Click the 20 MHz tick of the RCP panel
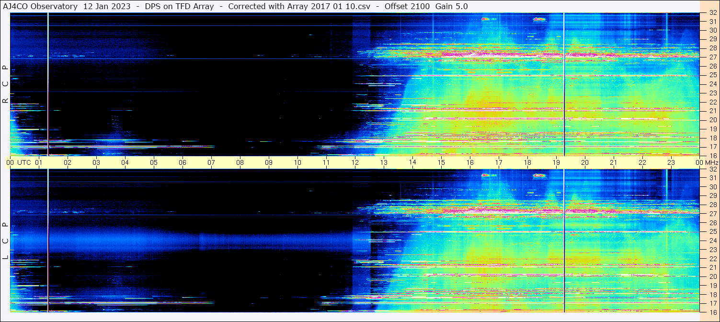 tap(712, 120)
